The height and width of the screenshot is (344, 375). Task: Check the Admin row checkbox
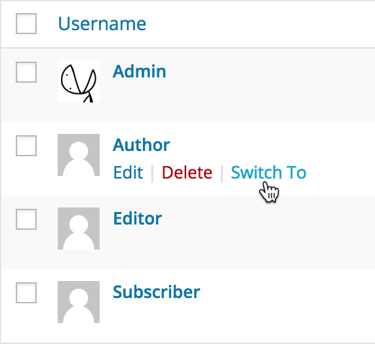pyautogui.click(x=26, y=72)
